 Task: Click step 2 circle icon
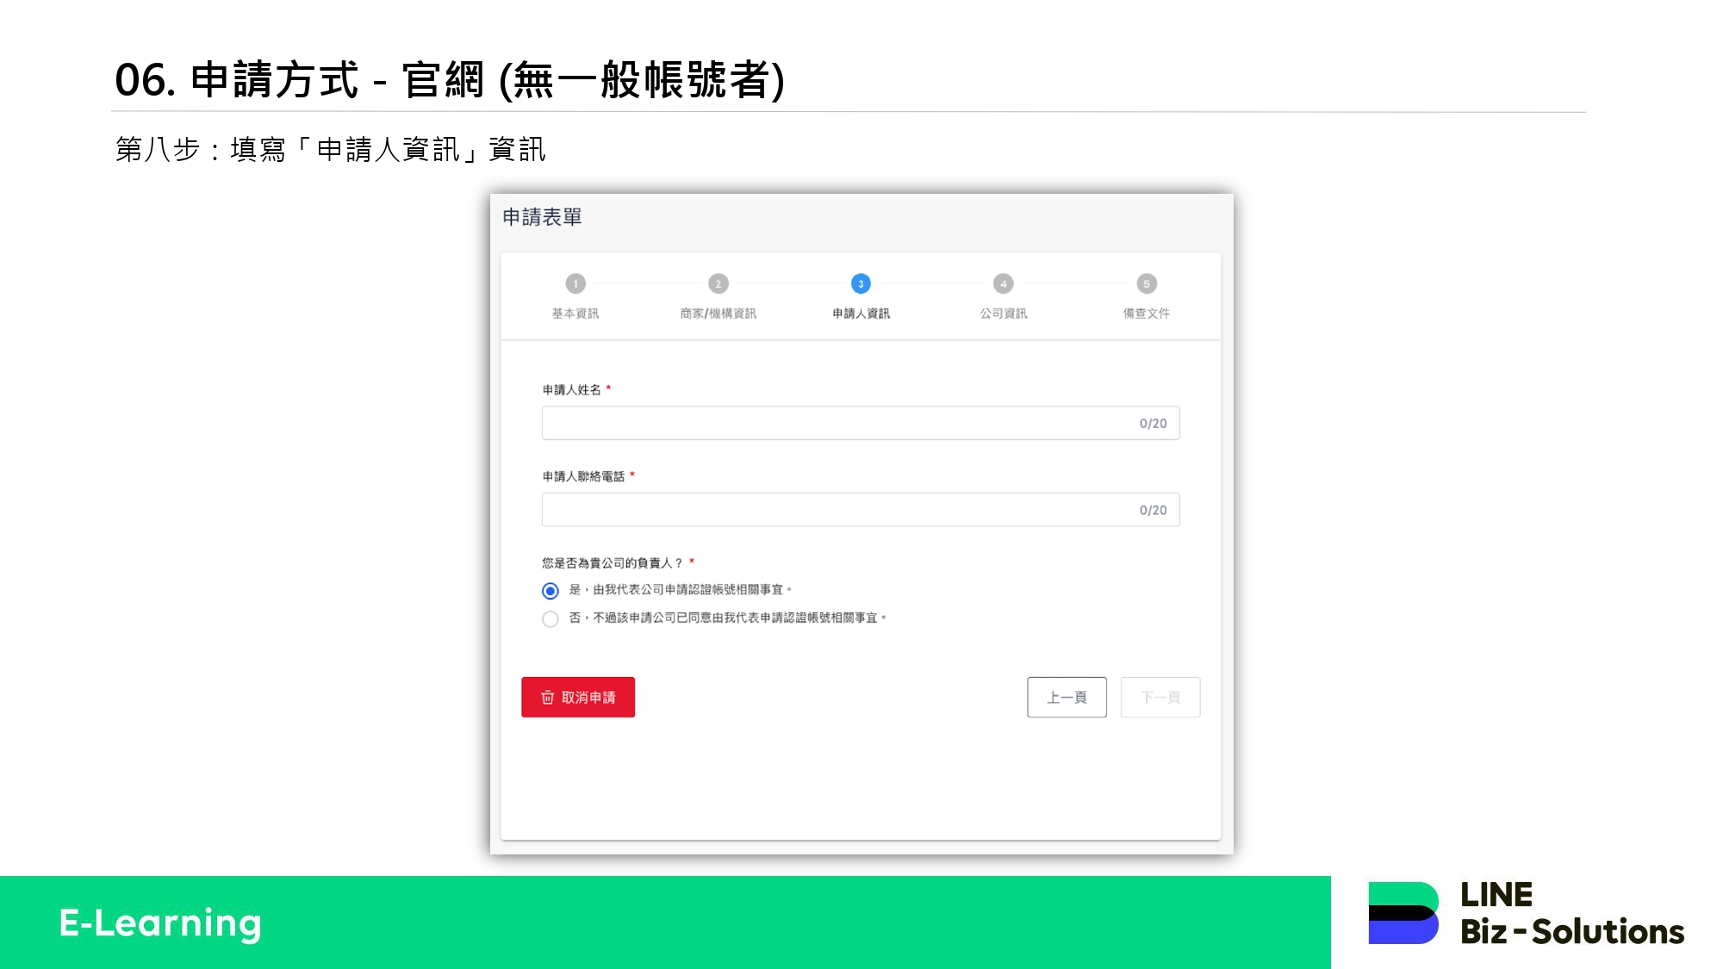click(x=718, y=283)
